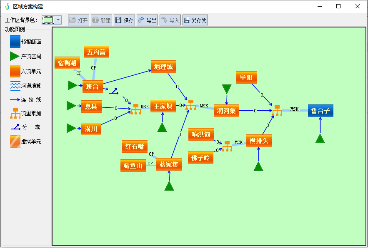
Task: Click the 另存为 save-as button
Action: pos(195,20)
